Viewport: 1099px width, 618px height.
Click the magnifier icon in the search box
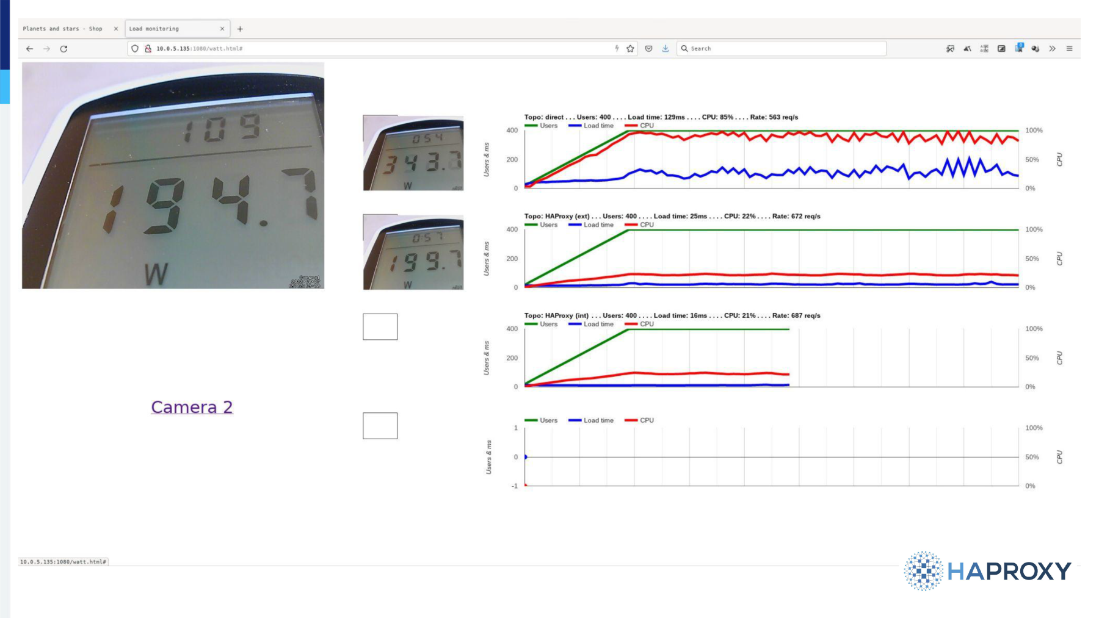pos(684,48)
